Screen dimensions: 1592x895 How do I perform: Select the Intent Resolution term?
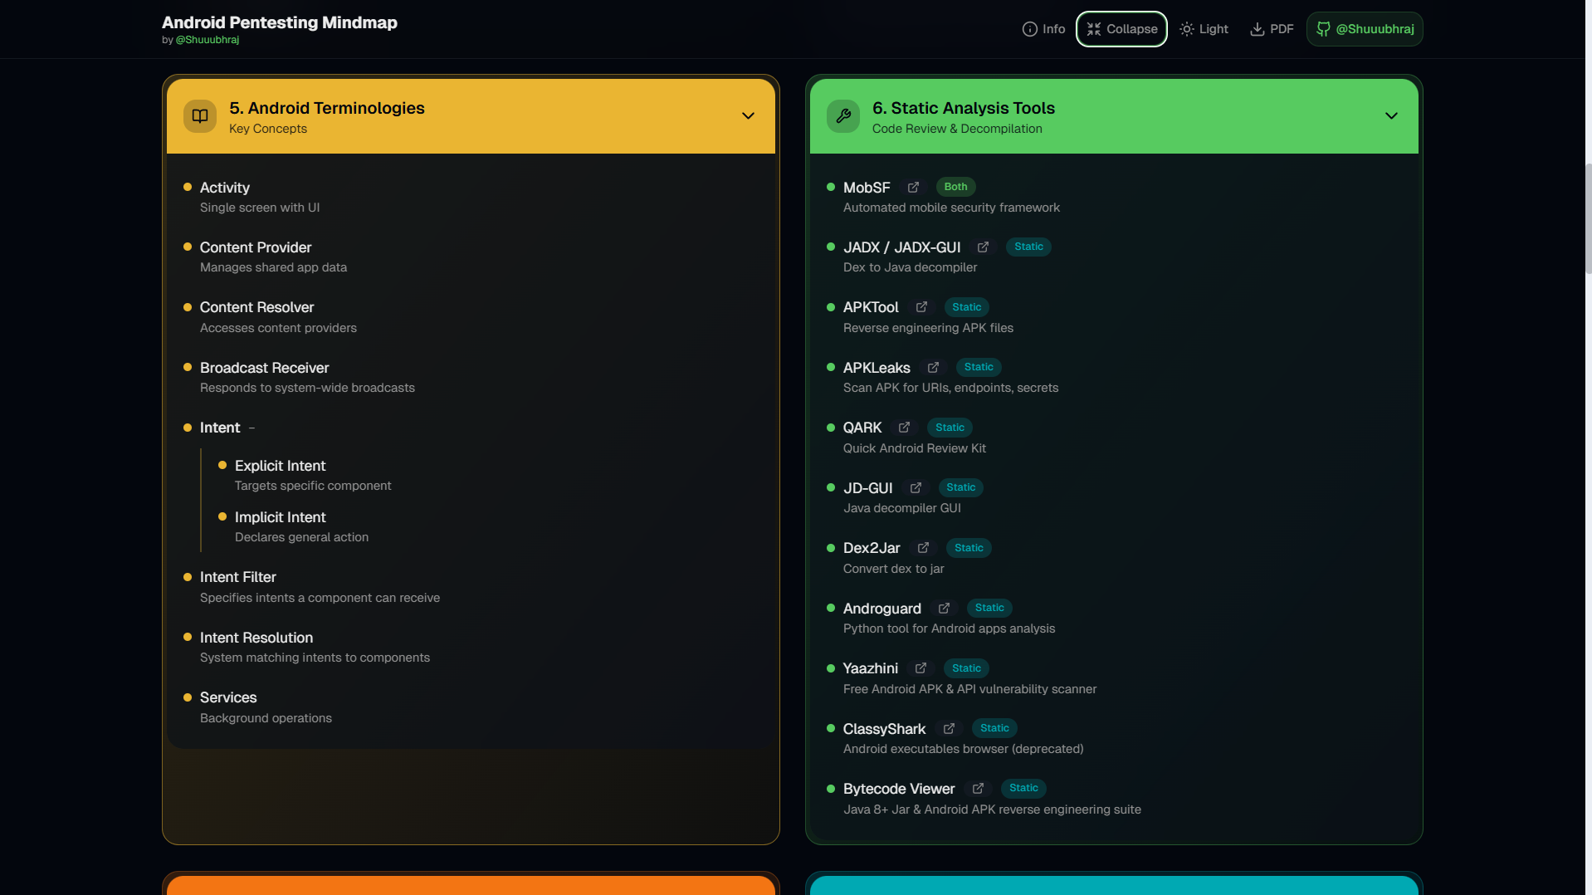point(256,638)
